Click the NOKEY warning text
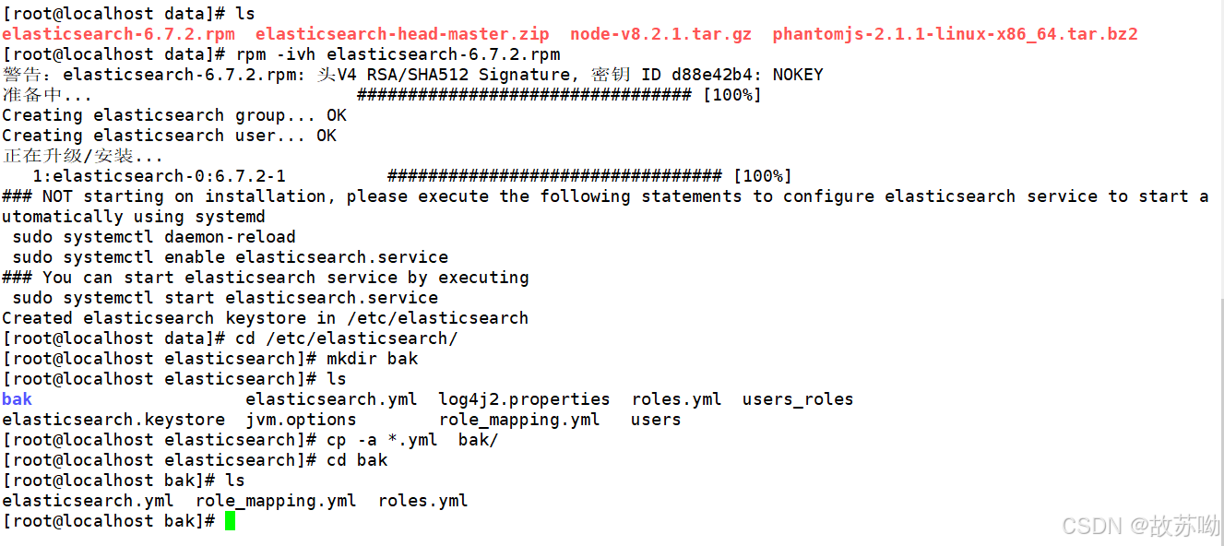 point(798,75)
